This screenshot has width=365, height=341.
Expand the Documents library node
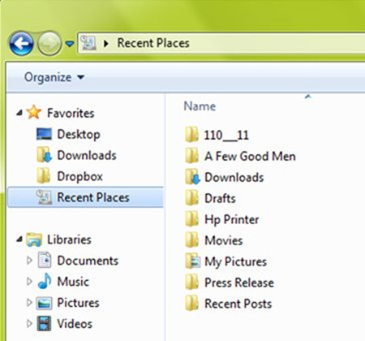tap(29, 261)
